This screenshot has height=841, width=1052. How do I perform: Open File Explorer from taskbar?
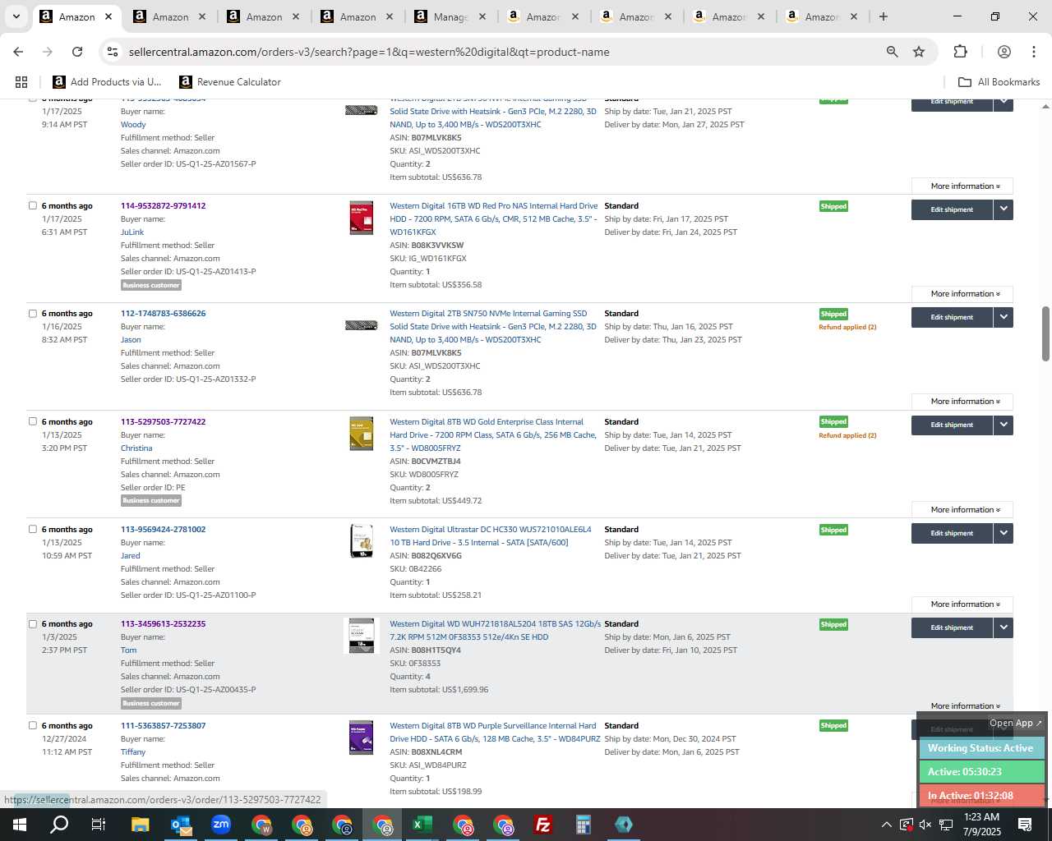click(x=140, y=825)
